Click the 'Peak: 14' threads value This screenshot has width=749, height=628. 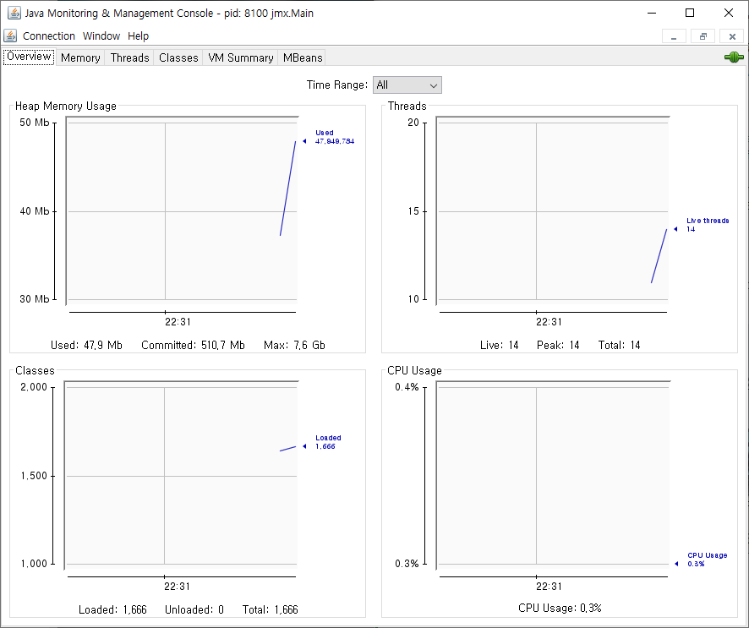(558, 346)
